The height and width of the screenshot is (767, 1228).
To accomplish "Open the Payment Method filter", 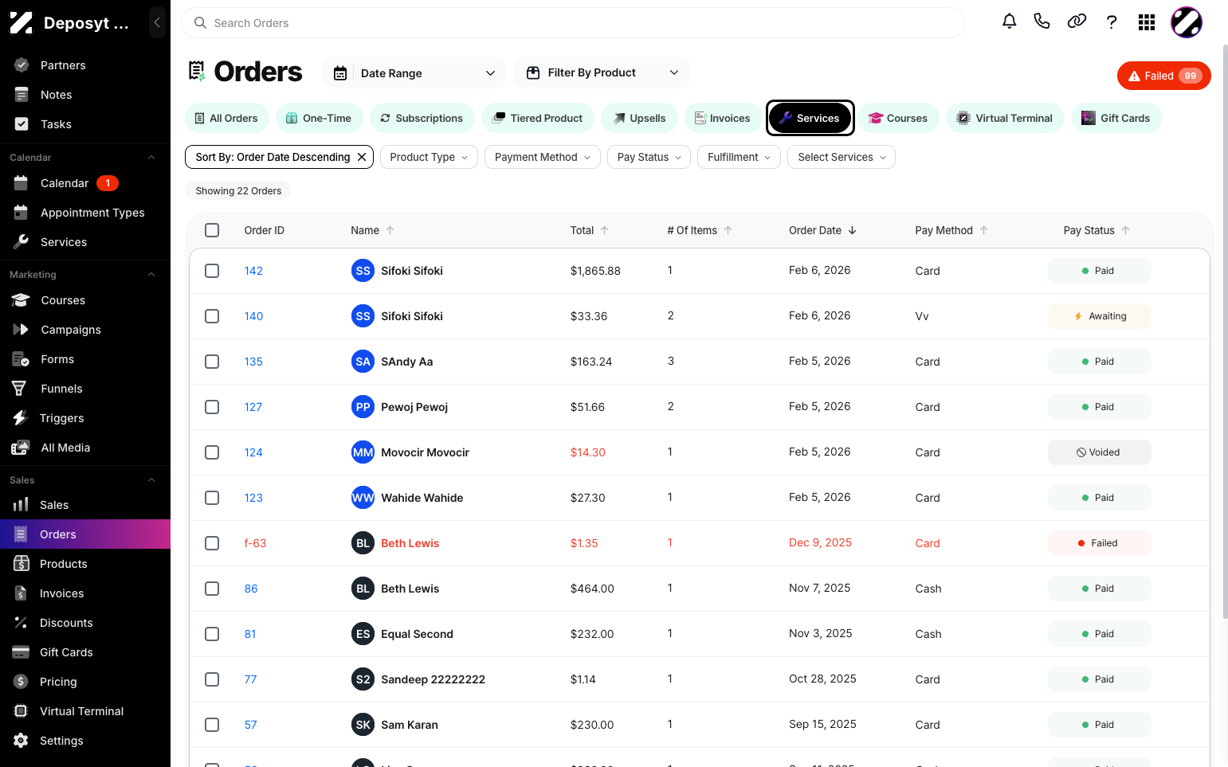I will click(542, 157).
